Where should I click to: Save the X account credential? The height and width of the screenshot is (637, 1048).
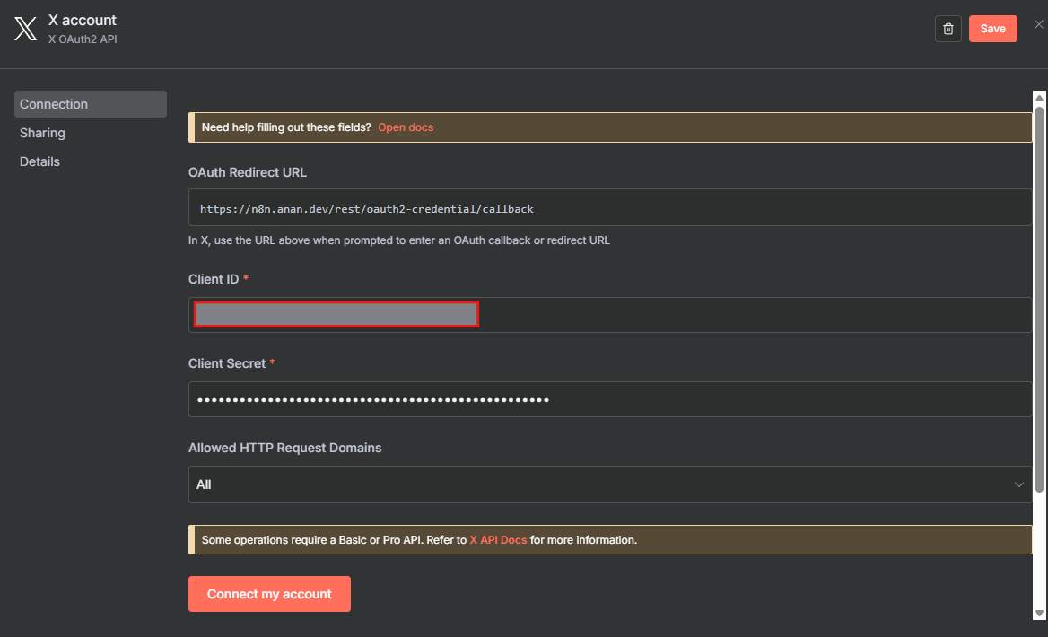point(992,29)
